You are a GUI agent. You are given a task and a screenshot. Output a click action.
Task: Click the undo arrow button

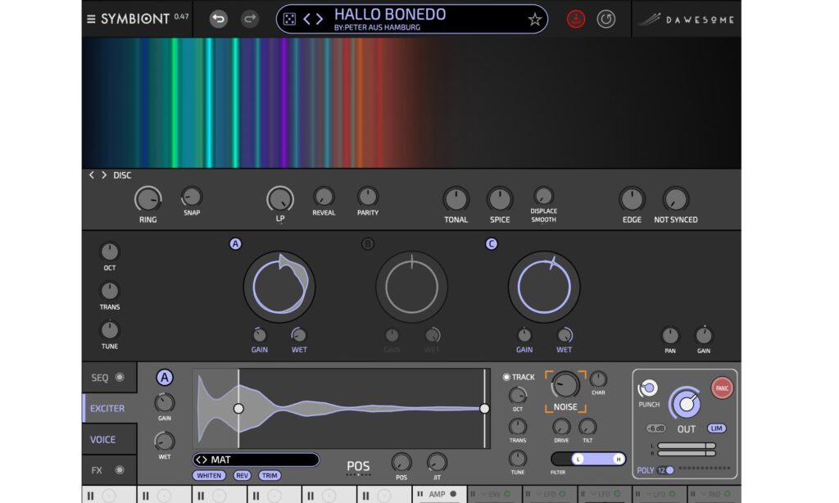[x=218, y=19]
